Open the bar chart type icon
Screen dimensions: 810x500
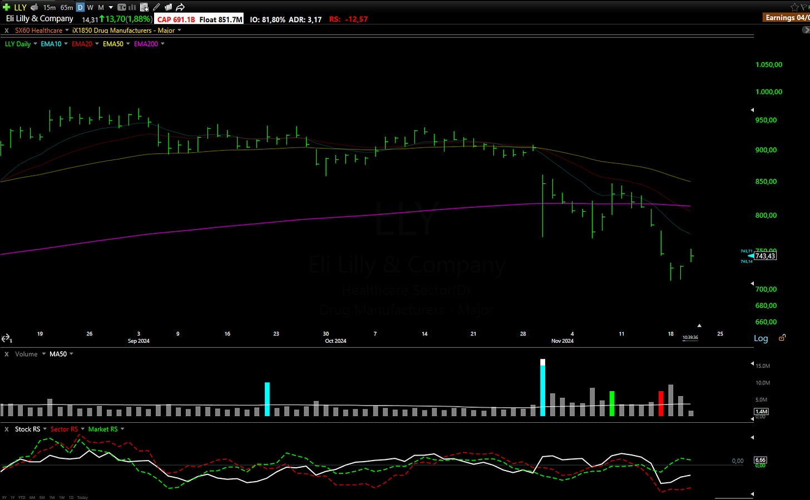pos(132,7)
